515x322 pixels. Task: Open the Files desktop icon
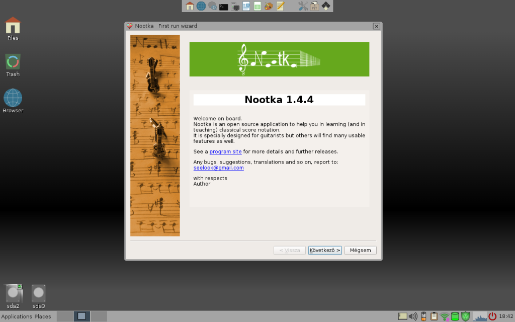[13, 28]
